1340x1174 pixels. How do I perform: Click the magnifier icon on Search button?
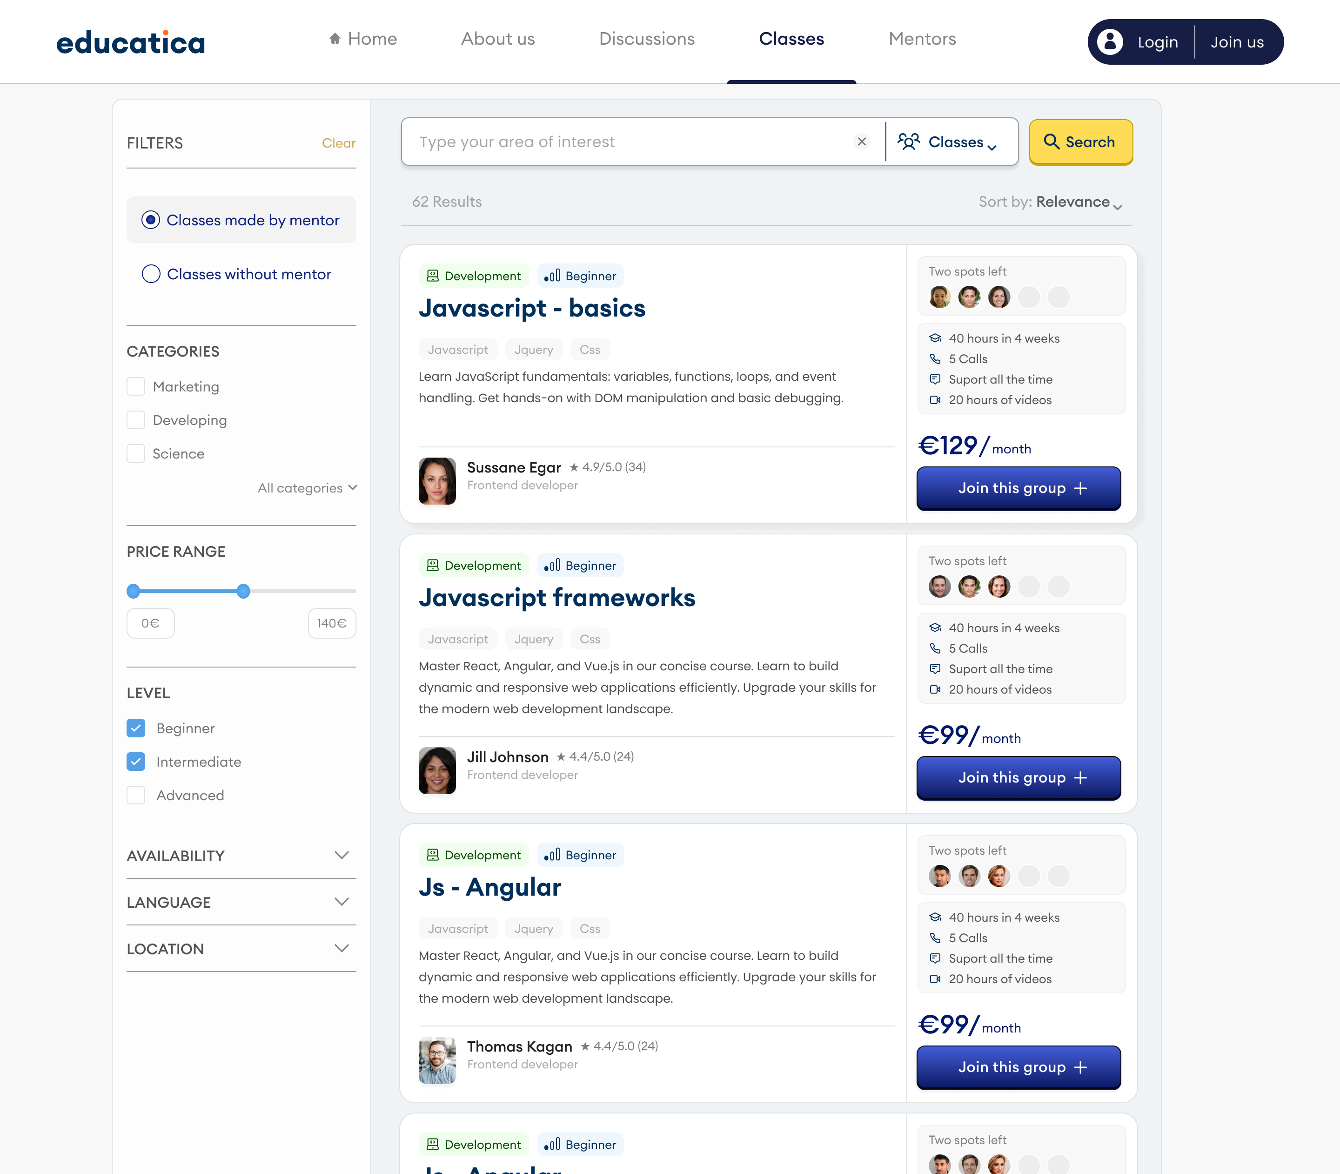tap(1051, 142)
